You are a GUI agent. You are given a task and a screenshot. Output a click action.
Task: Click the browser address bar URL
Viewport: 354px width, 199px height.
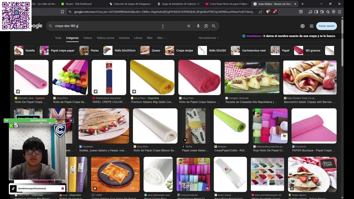(164, 12)
